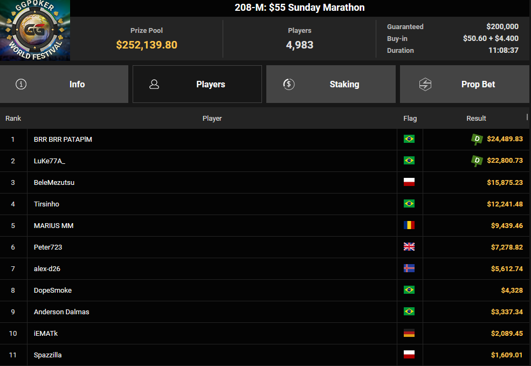
Task: Click the result $15,875.23
Action: pos(505,183)
